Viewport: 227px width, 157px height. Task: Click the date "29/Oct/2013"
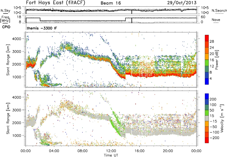[182, 3]
